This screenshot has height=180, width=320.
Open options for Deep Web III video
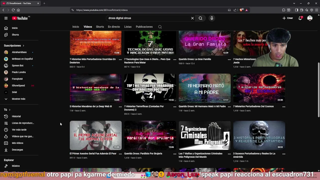(120, 107)
